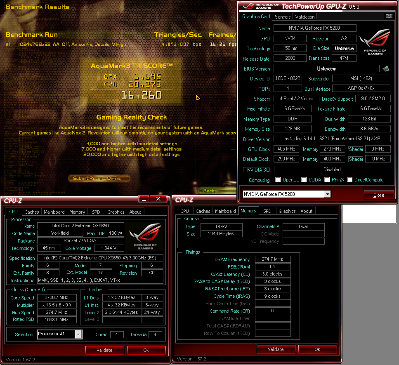Click the GPU-Z Name field

315,28
